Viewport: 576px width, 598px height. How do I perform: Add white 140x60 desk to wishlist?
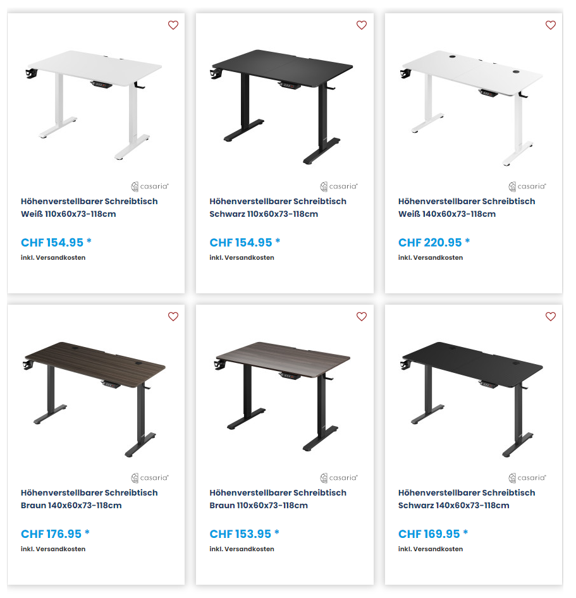(551, 25)
